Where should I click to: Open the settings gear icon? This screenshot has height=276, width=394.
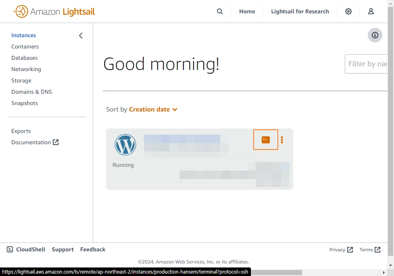348,11
